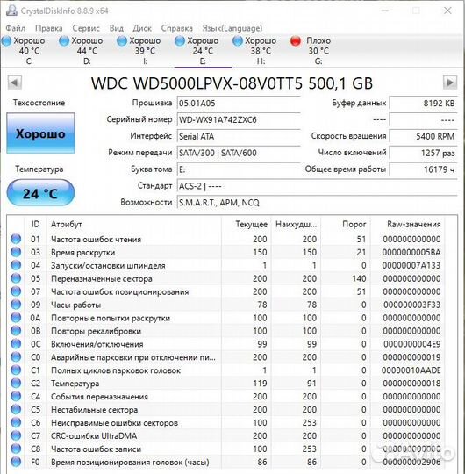The width and height of the screenshot is (465, 474).
Task: Click status orb for 0A Повторные попытки раскрутки
Action: click(16, 318)
